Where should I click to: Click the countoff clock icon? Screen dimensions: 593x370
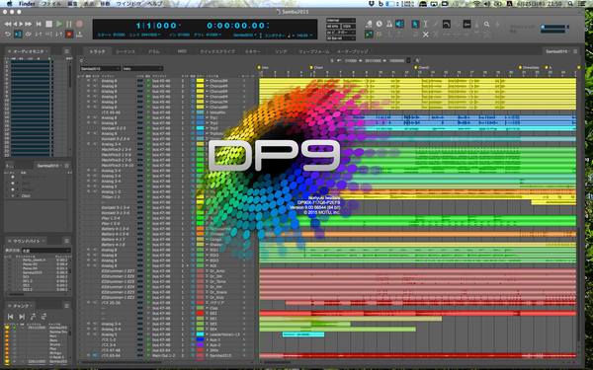[x=380, y=24]
